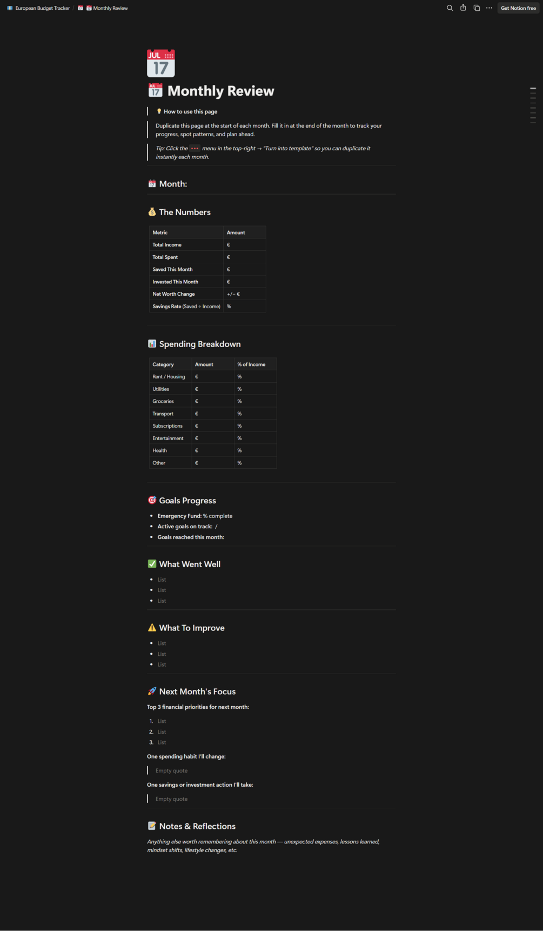Click the Get Notion free button

518,8
